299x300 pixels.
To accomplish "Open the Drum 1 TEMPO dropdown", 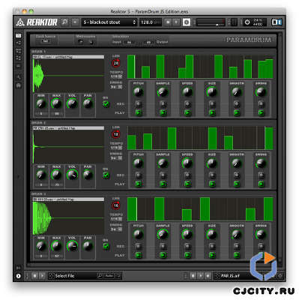I will pos(116,76).
